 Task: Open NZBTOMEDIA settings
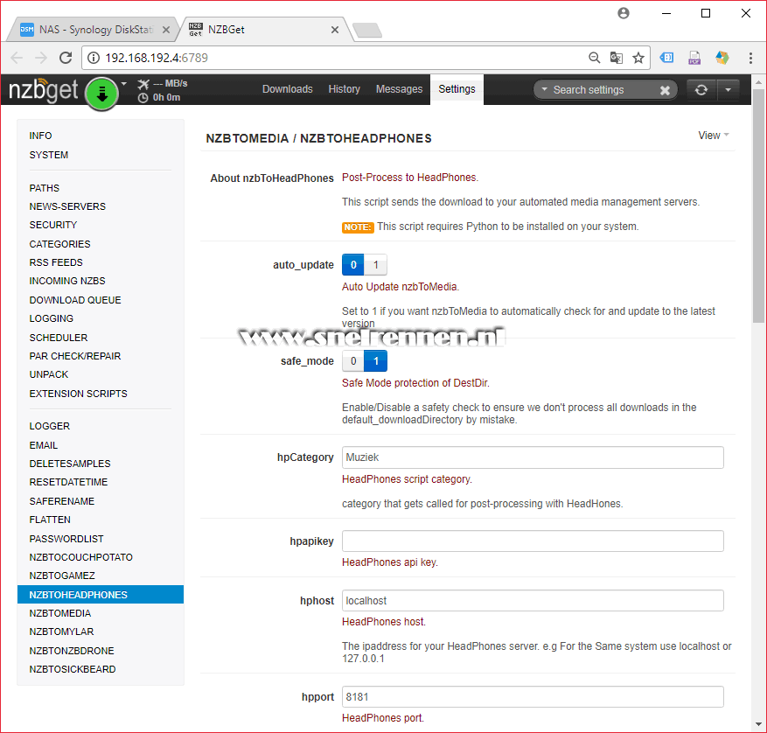pyautogui.click(x=60, y=614)
